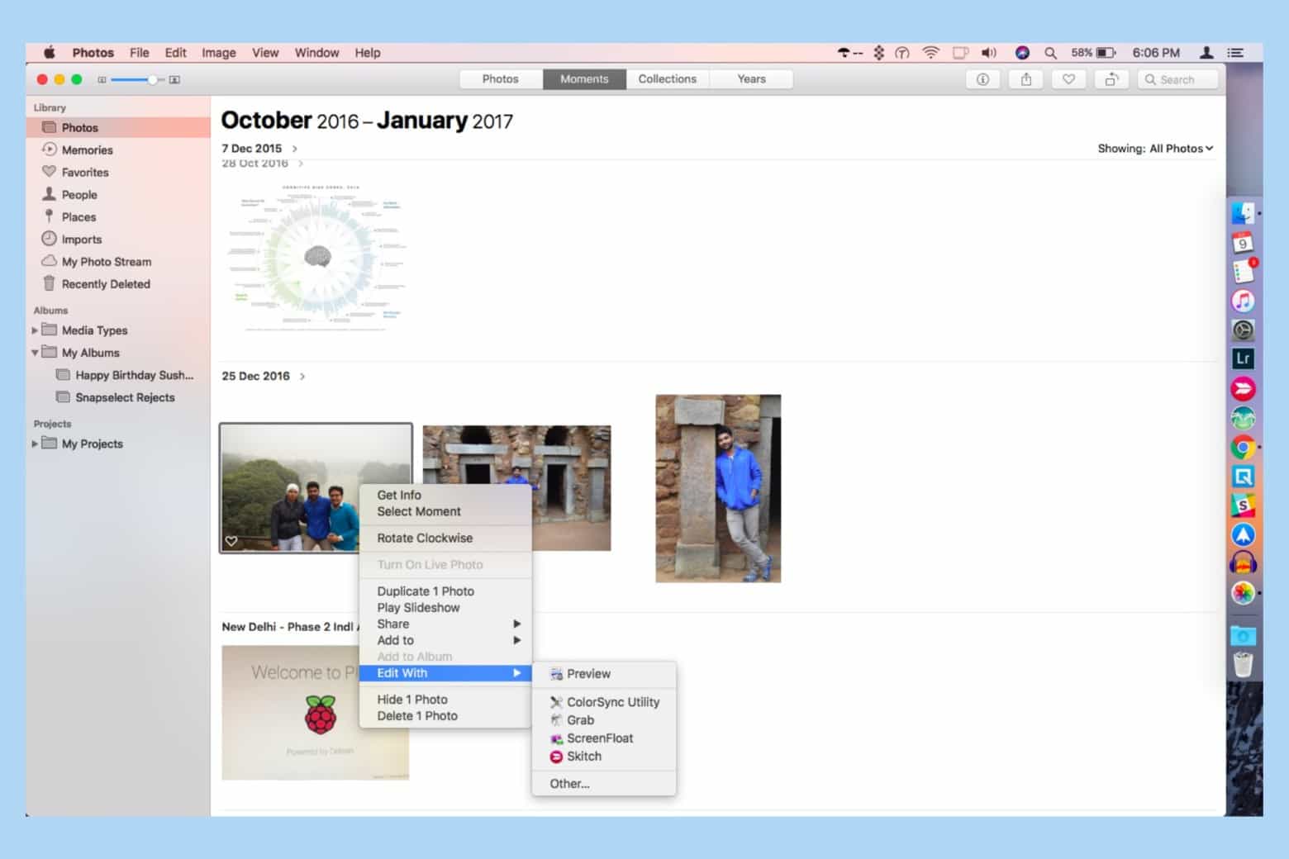Open My Photo Stream from sidebar

tap(104, 261)
